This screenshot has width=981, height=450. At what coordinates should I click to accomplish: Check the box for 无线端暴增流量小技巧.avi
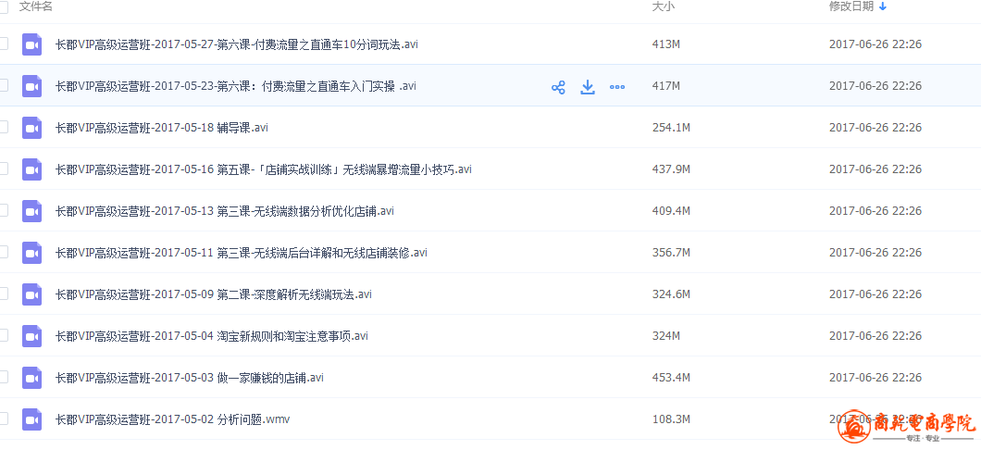coord(3,169)
